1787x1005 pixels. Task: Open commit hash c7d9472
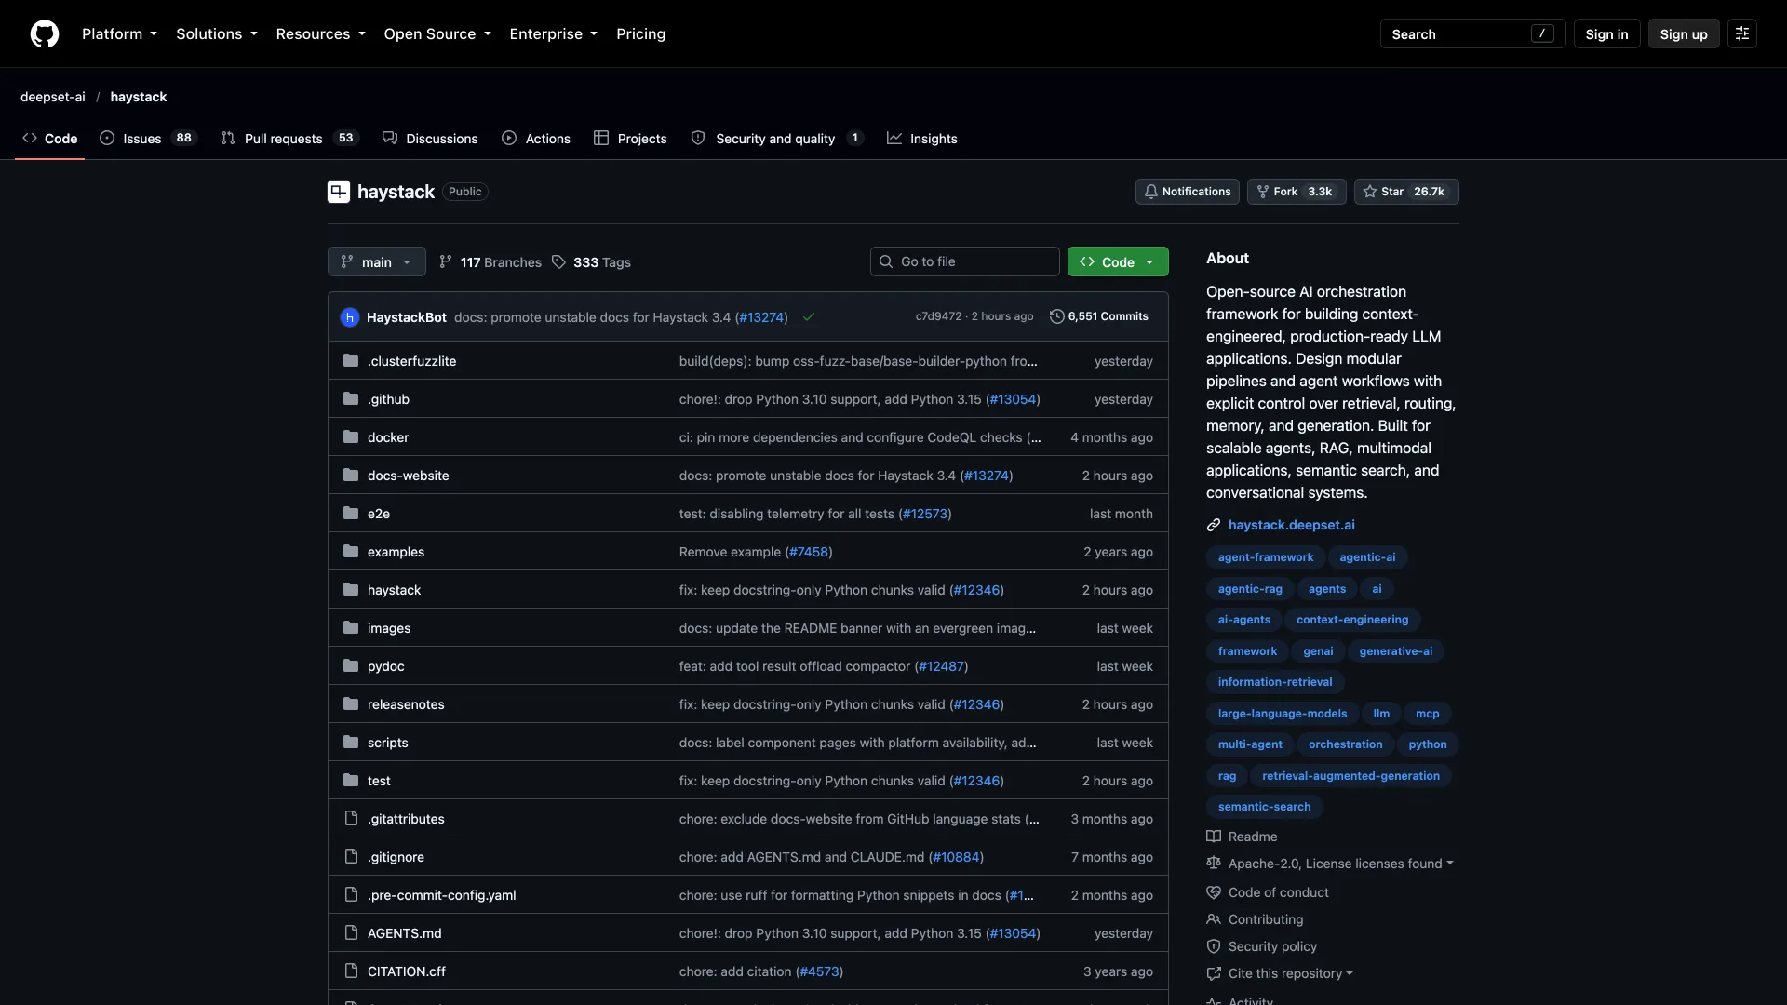[x=938, y=316]
